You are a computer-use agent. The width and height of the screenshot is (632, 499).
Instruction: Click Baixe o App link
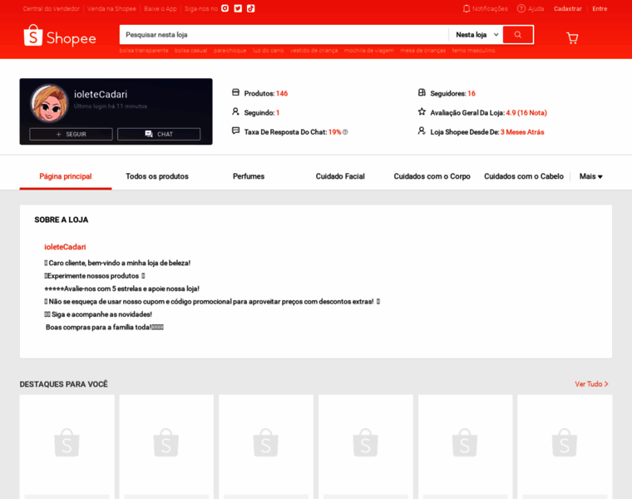(160, 9)
